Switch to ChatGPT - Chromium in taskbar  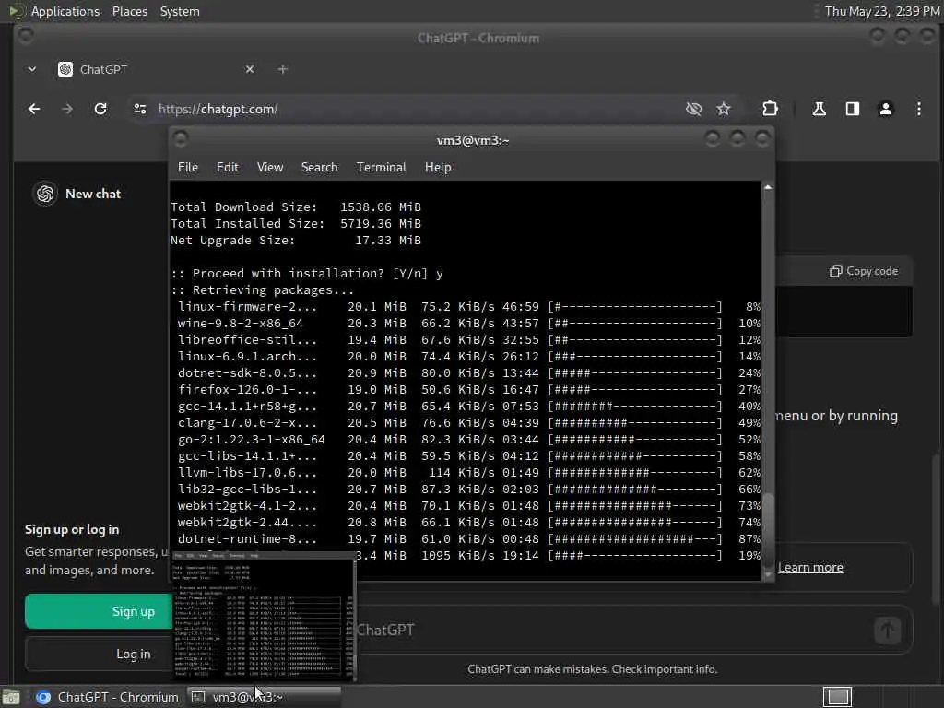(107, 697)
